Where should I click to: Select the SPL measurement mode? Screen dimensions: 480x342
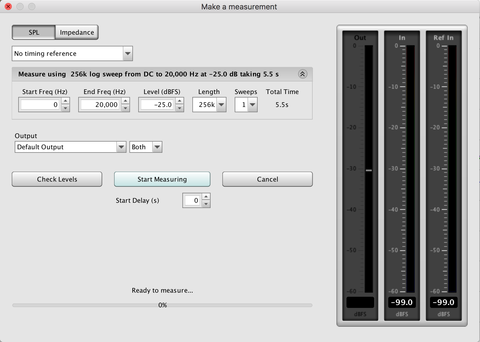[34, 32]
